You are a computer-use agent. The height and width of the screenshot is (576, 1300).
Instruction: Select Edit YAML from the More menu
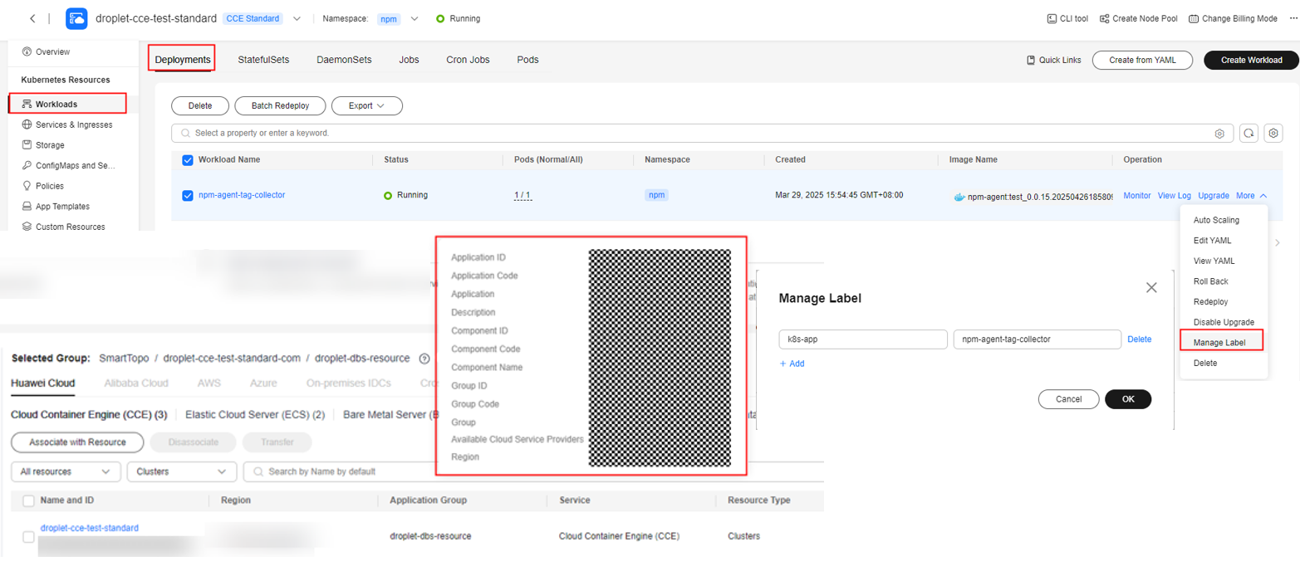1212,241
